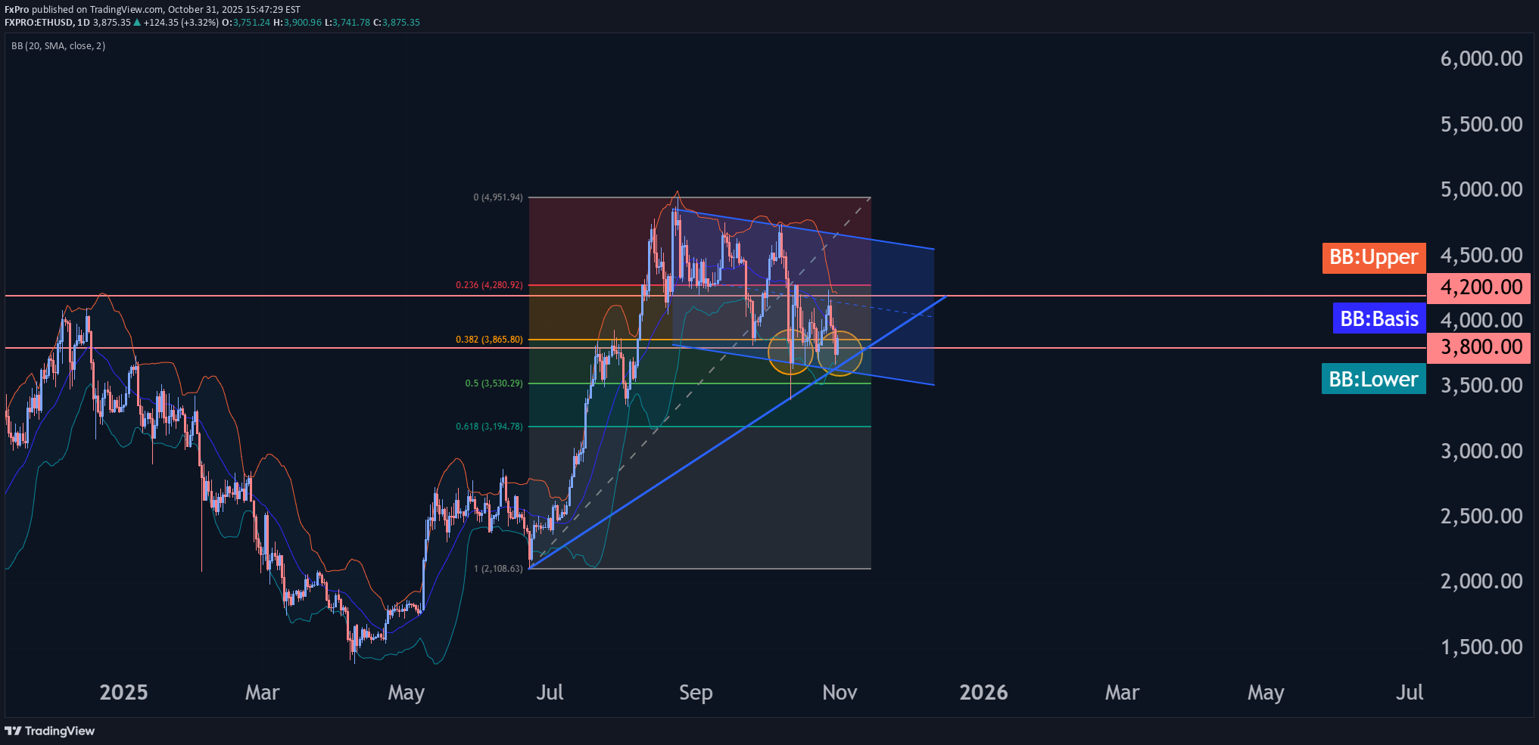
Task: Click the BB (20, SMA, close, 2) legend
Action: coord(58,46)
